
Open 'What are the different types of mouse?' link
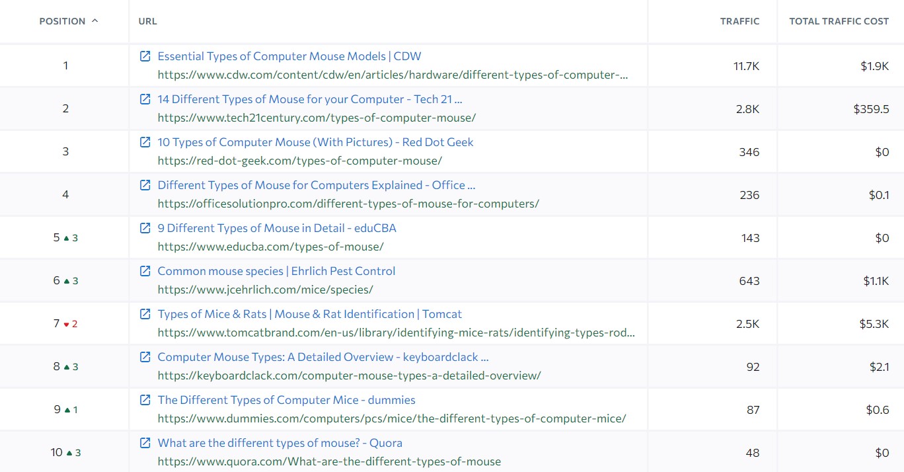(280, 443)
